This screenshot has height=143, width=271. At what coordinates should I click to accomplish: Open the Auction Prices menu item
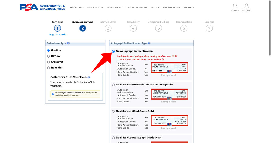pyautogui.click(x=137, y=8)
